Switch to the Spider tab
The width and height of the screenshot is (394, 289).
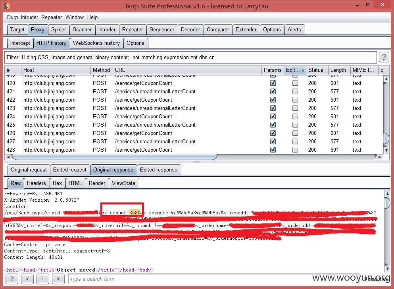[59, 30]
